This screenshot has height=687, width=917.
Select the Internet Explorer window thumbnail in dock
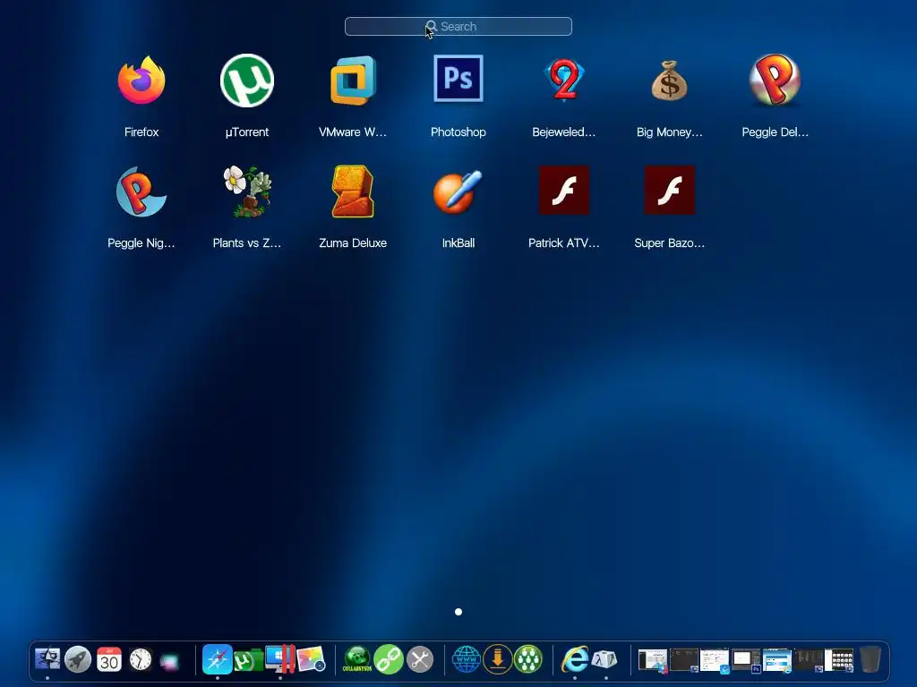pos(777,660)
